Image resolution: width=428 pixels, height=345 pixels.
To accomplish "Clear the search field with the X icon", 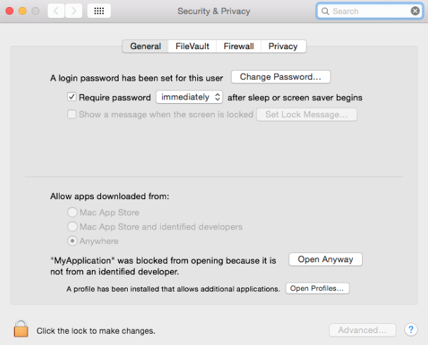I will point(415,11).
